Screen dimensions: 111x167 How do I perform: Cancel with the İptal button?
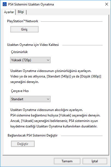click(x=95, y=161)
